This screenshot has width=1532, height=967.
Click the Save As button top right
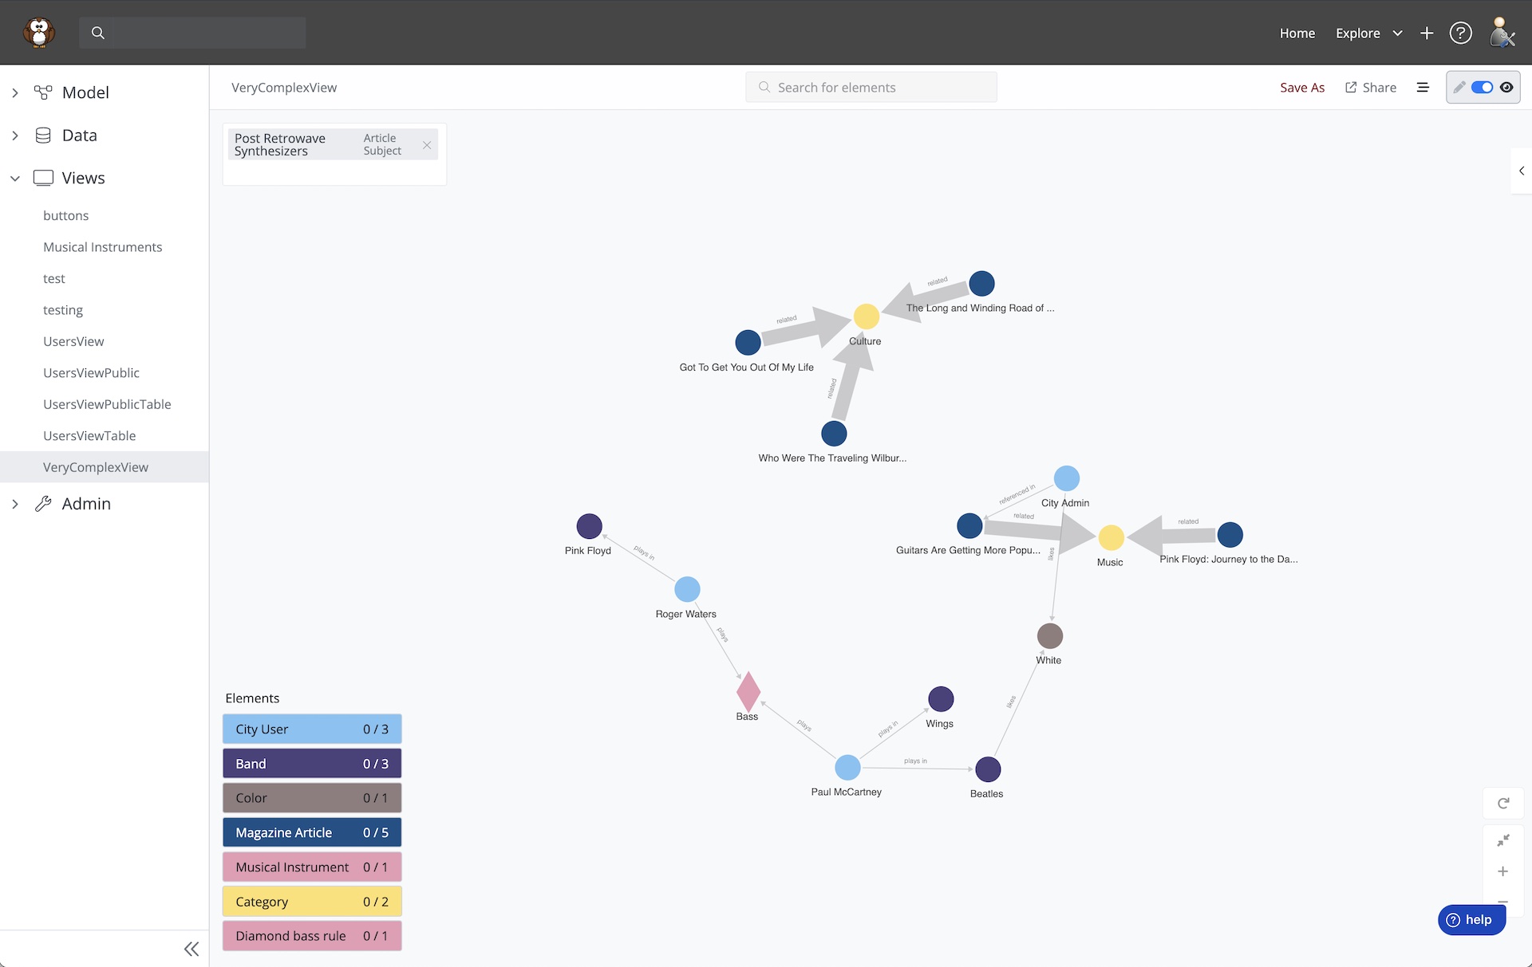pos(1301,86)
